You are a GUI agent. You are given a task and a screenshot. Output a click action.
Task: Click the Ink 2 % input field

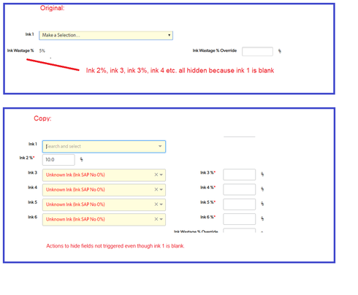(58, 160)
